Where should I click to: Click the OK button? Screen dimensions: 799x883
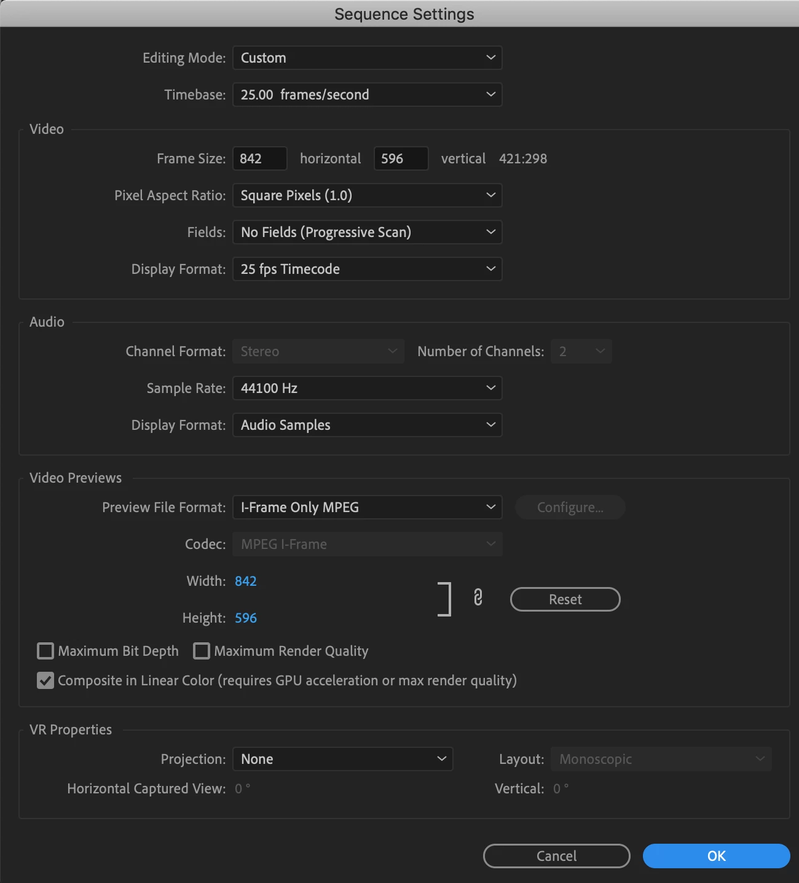[x=717, y=856]
